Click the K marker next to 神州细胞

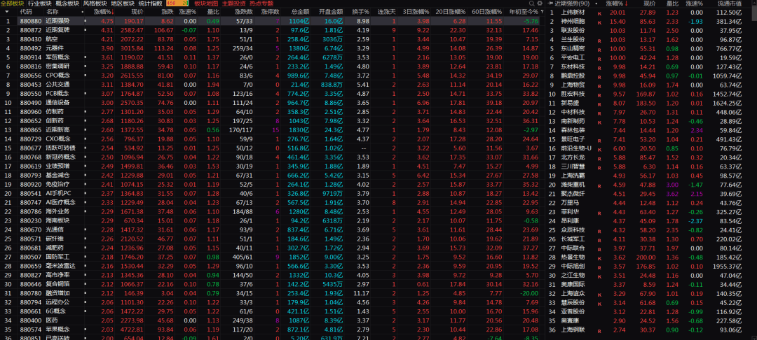599,22
